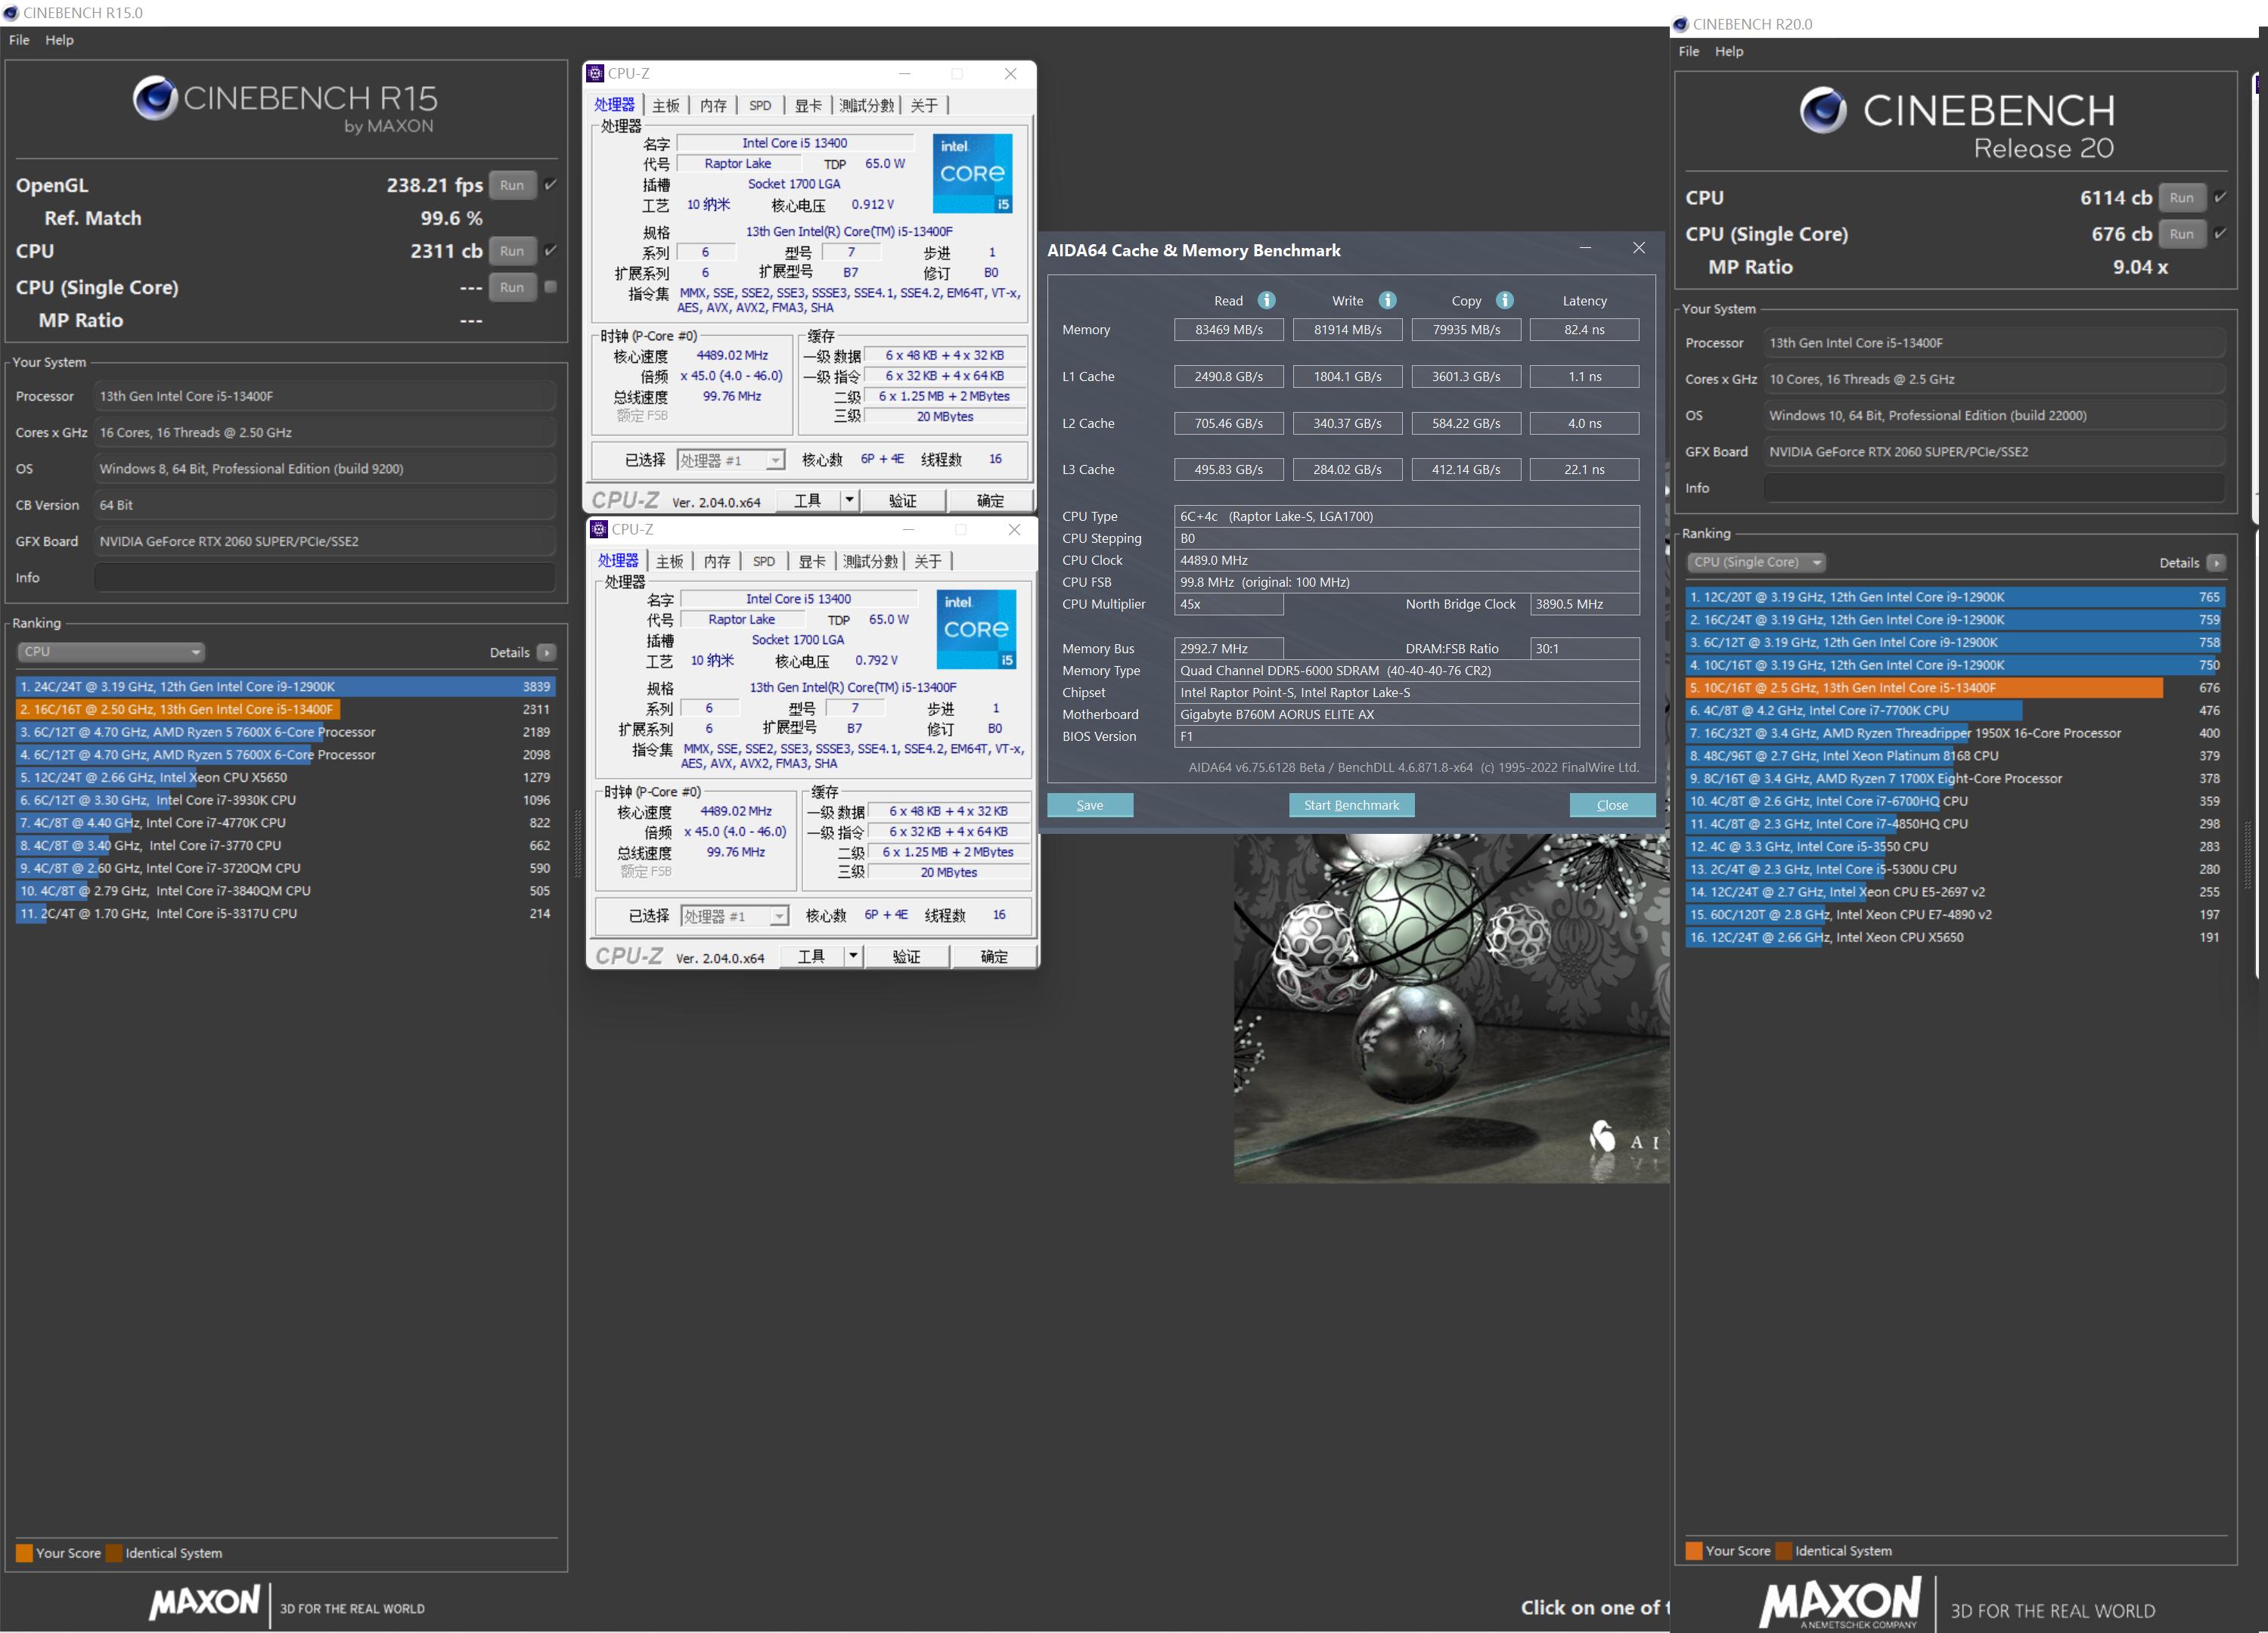The width and height of the screenshot is (2268, 1633).
Task: Run the CPU test in Cinebench R15
Action: [x=512, y=251]
